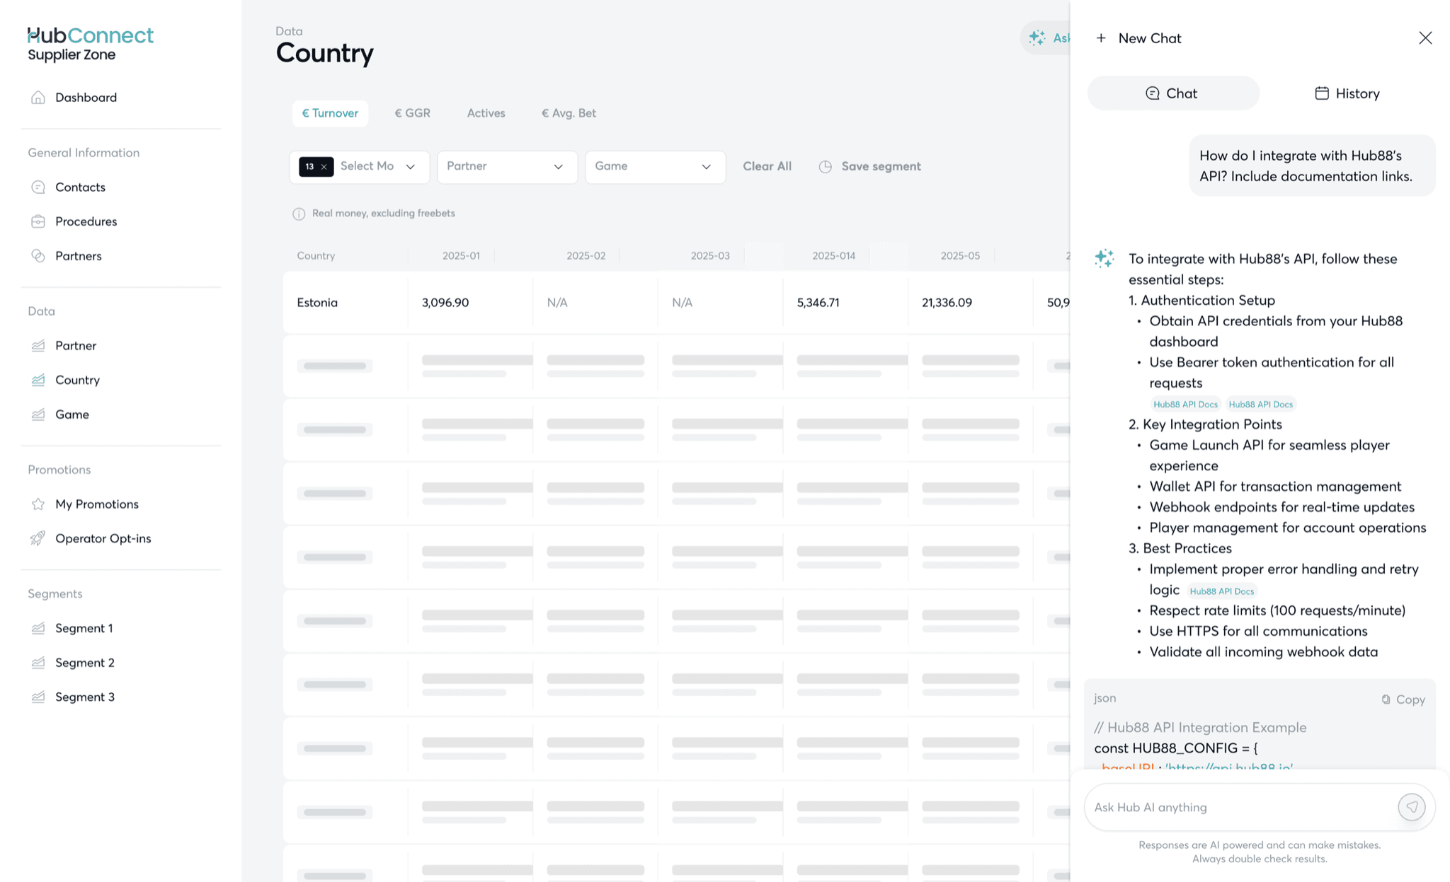1450x882 pixels.
Task: Click the "1. Authentication Setup" heading
Action: [1201, 301]
